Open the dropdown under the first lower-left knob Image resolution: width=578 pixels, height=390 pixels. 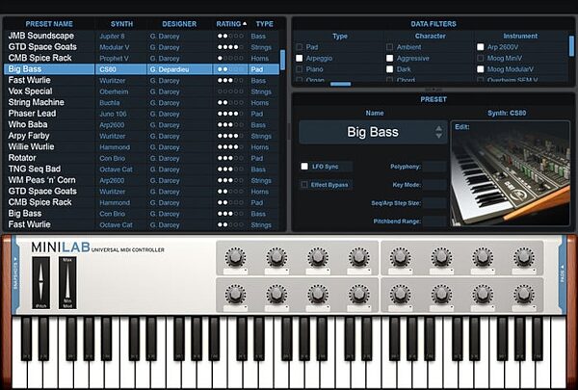pos(235,308)
